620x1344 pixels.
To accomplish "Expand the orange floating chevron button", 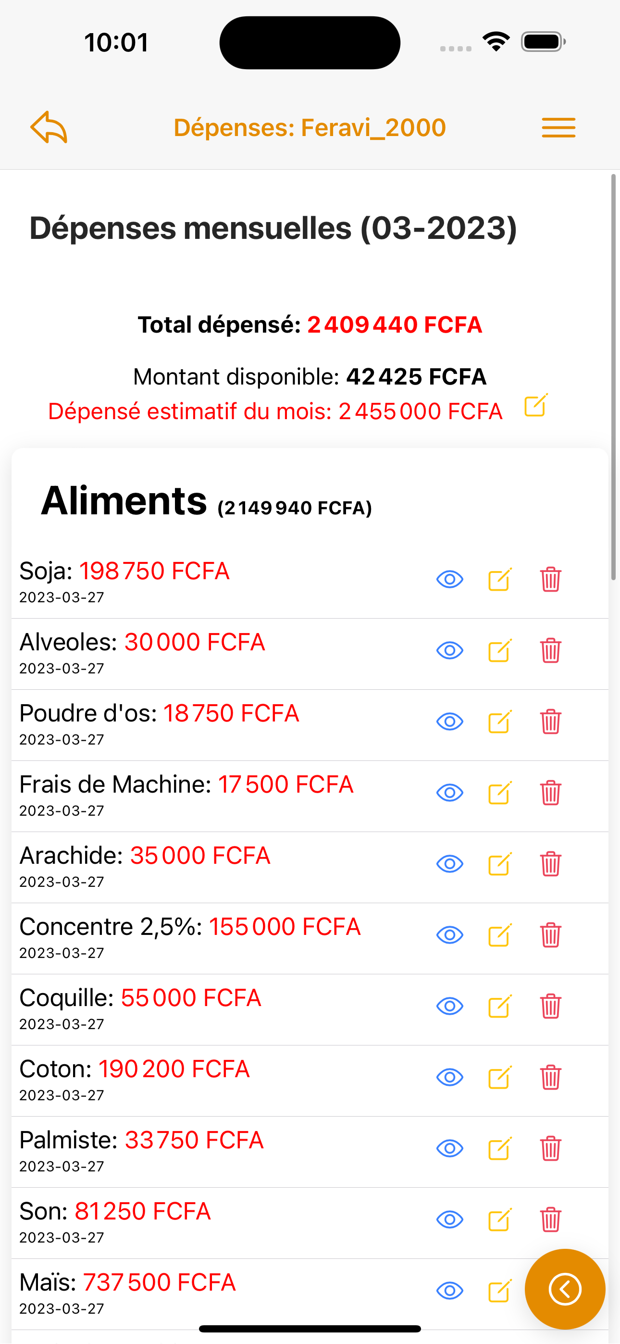I will click(x=565, y=1289).
